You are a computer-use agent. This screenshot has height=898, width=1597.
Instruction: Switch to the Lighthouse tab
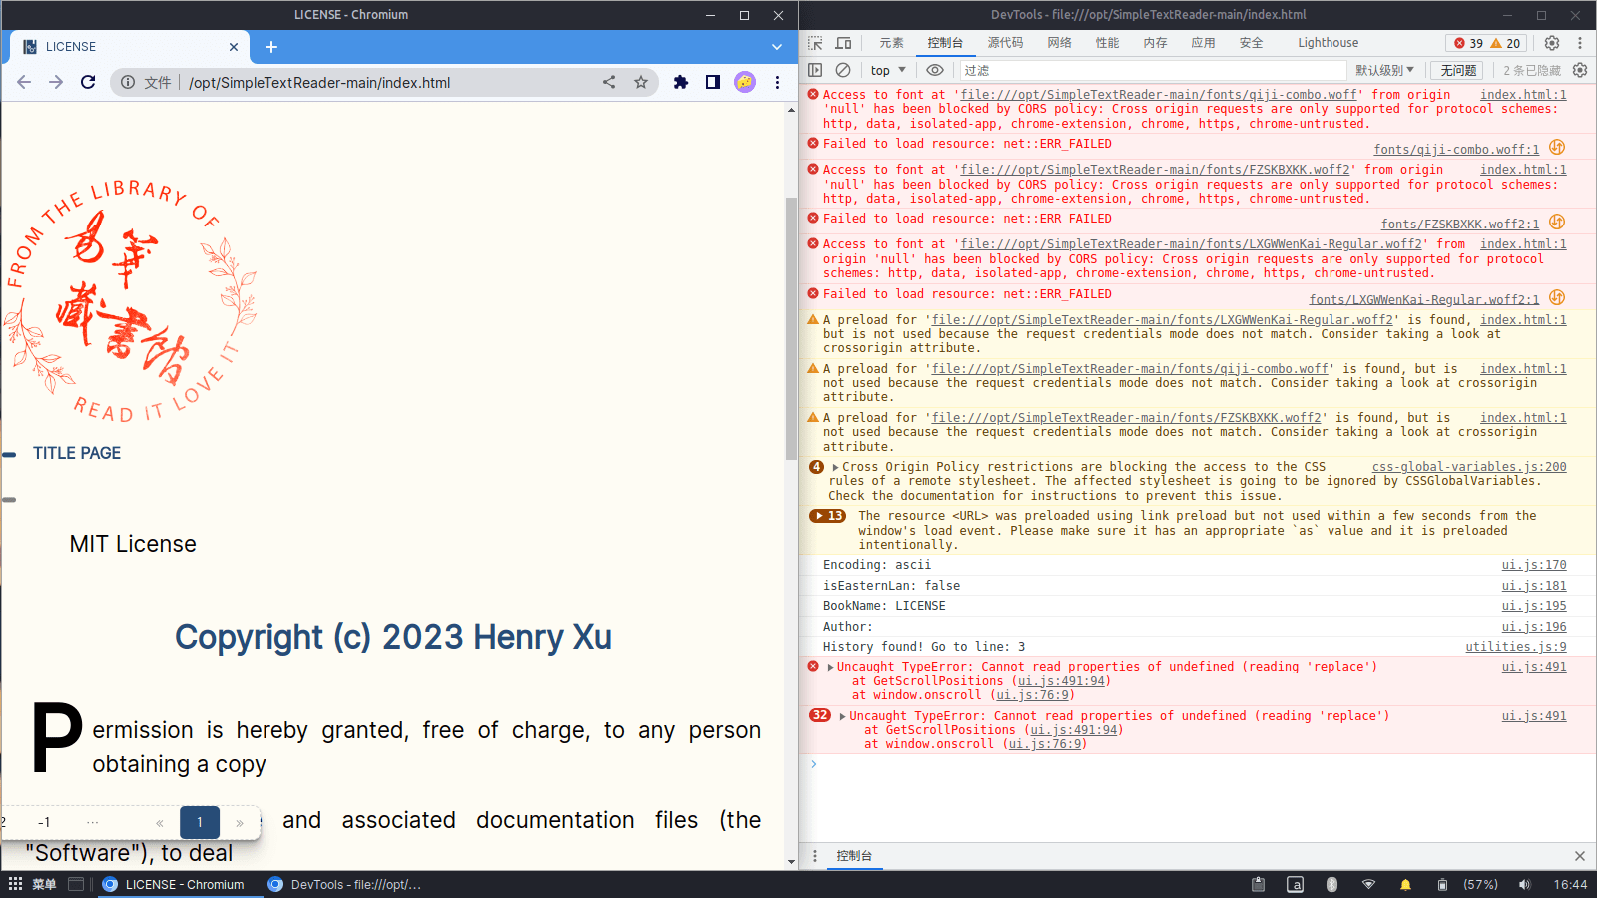(1328, 43)
